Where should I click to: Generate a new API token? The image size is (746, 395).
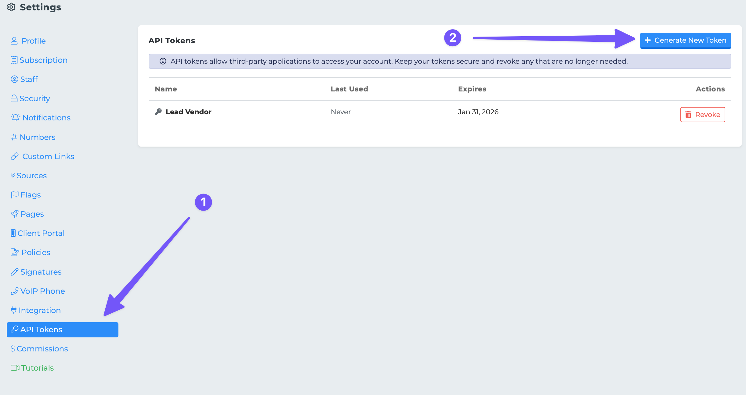(685, 41)
